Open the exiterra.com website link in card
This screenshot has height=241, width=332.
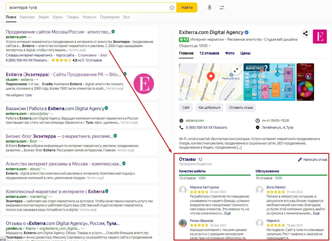(195, 121)
